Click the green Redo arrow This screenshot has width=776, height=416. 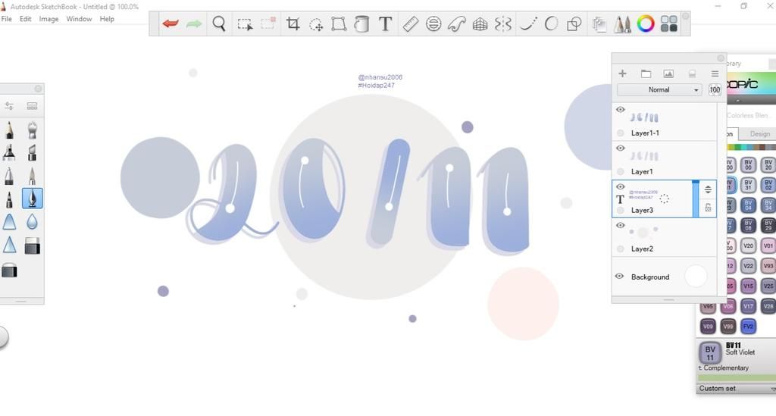194,23
